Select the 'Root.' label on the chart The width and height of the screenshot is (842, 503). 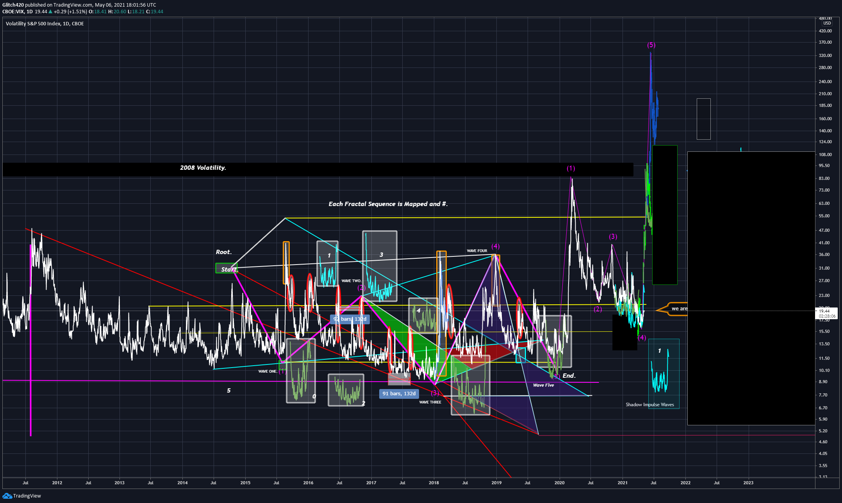click(x=224, y=252)
